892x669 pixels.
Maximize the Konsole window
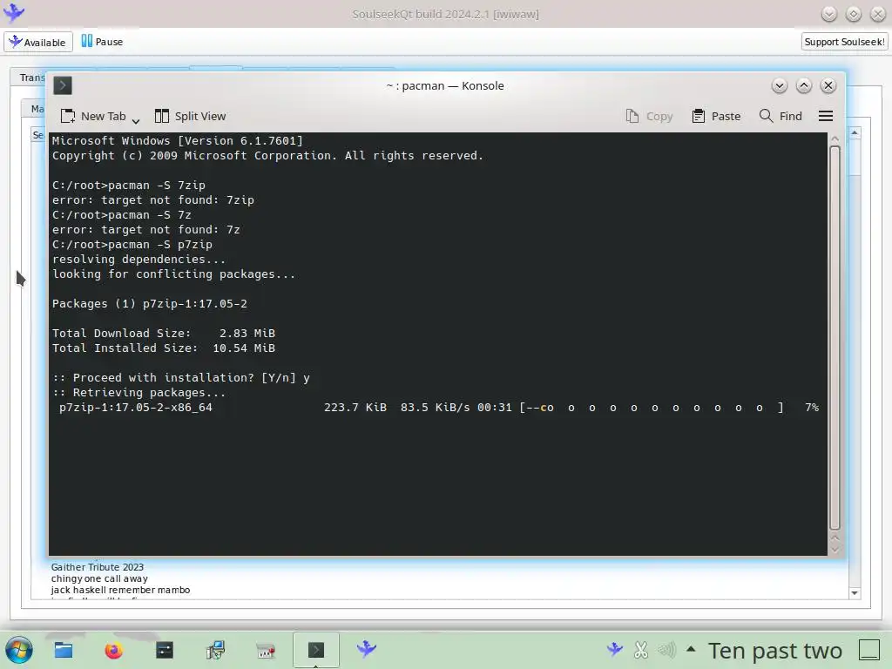tap(804, 85)
